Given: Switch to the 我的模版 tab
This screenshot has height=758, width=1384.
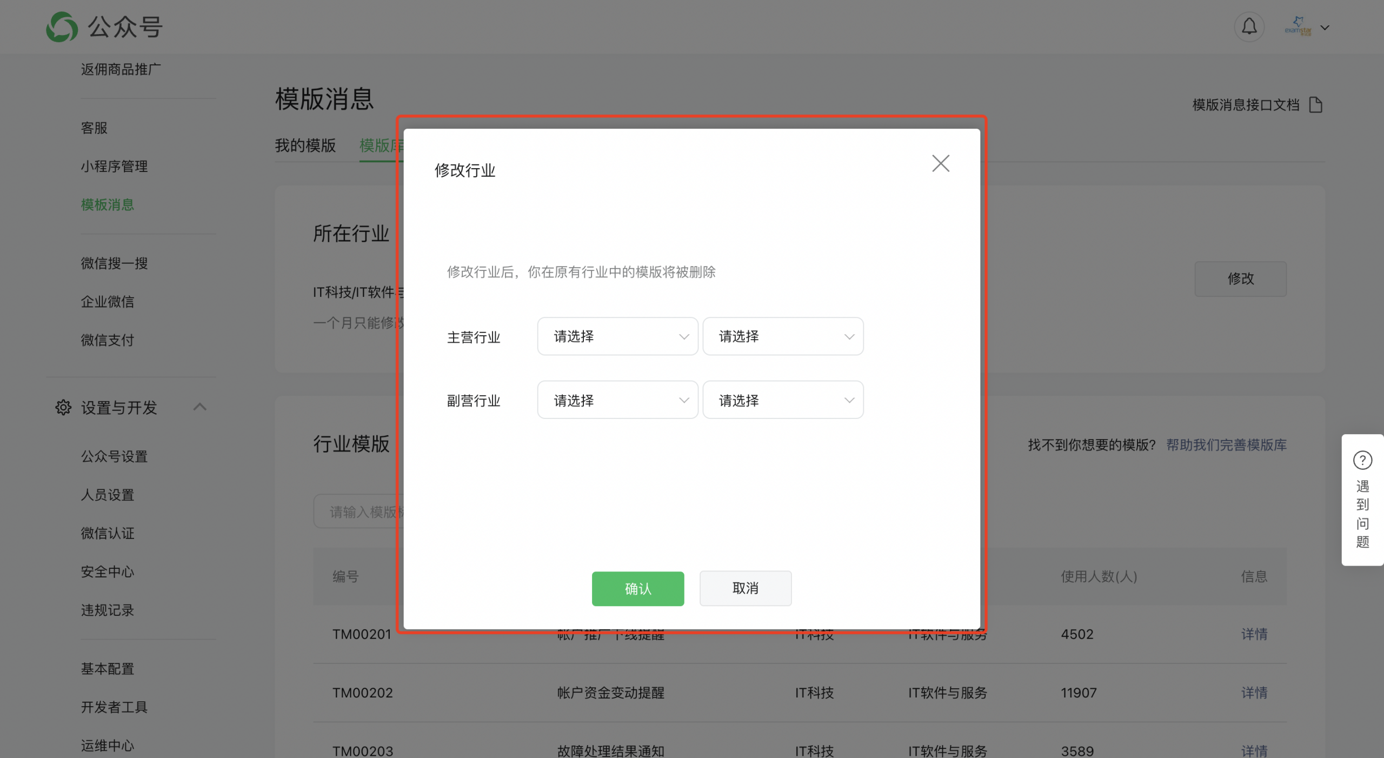Looking at the screenshot, I should coord(305,145).
